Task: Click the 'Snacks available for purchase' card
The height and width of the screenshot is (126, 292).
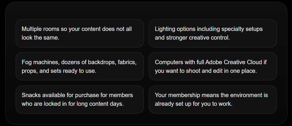Action: click(80, 99)
